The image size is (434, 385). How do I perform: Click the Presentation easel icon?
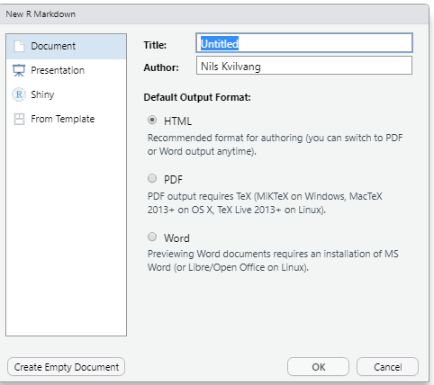pyautogui.click(x=19, y=70)
